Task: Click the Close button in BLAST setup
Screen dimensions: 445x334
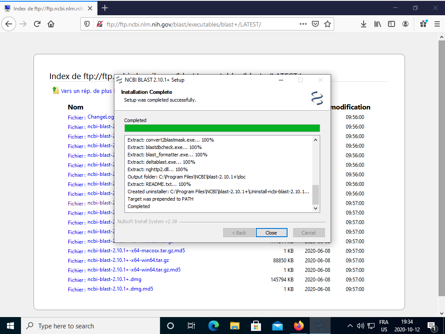Action: (x=271, y=233)
